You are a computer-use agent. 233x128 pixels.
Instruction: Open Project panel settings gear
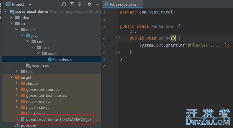point(90,4)
